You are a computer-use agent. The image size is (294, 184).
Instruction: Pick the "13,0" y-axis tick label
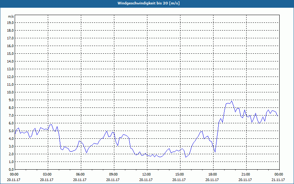(10, 69)
